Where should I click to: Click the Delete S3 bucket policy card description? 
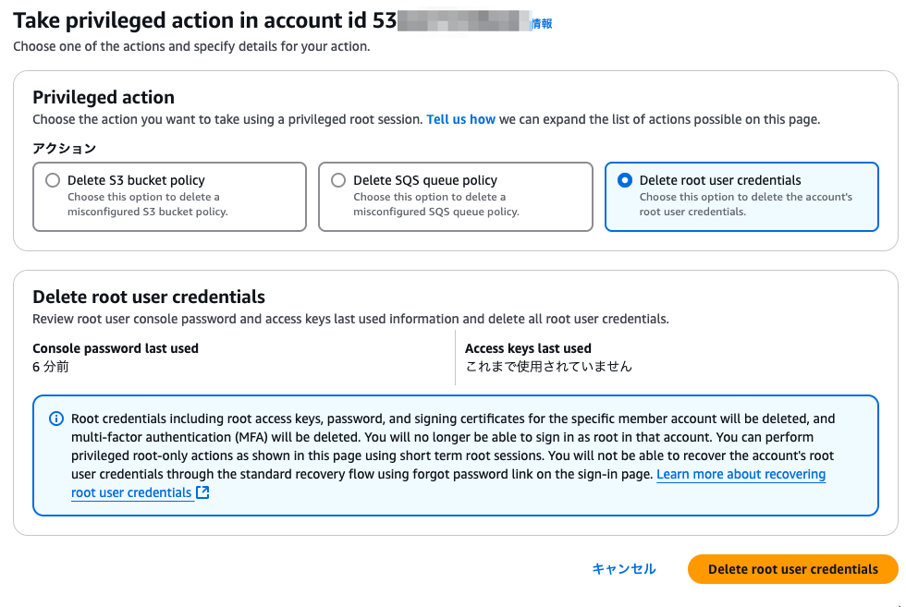click(148, 204)
